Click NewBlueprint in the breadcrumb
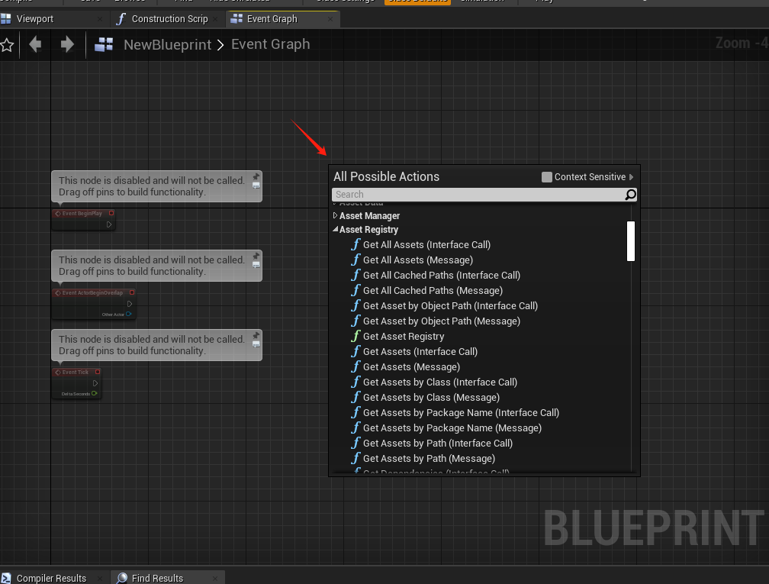Viewport: 769px width, 584px height. (167, 44)
